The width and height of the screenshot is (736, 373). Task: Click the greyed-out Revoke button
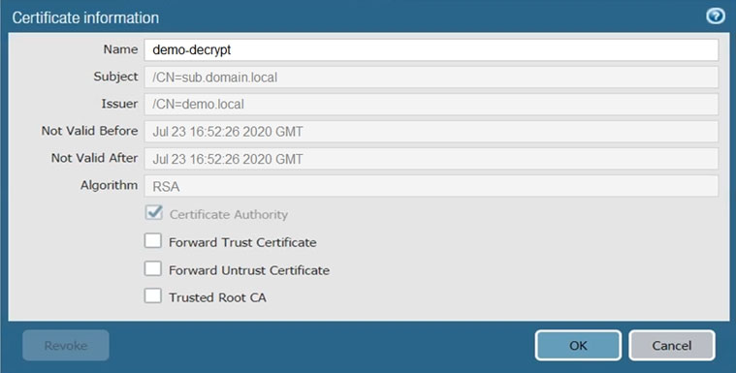[x=66, y=345]
